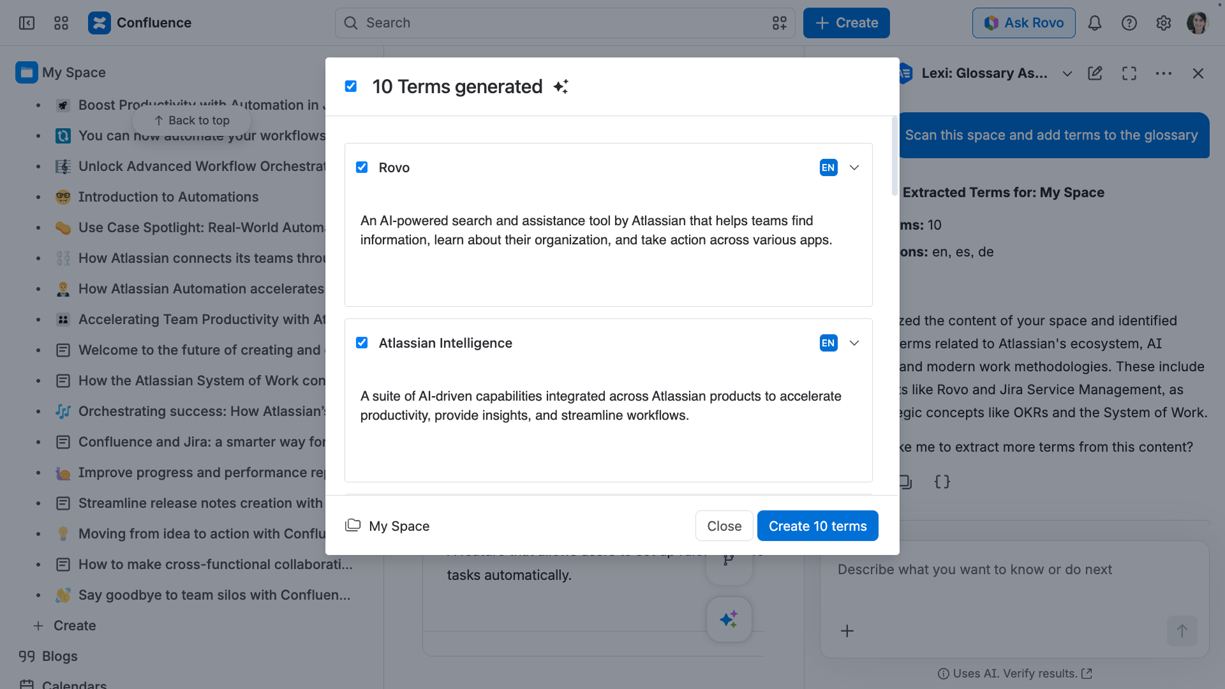The image size is (1225, 689).
Task: Click Create 10 terms button
Action: 817,526
